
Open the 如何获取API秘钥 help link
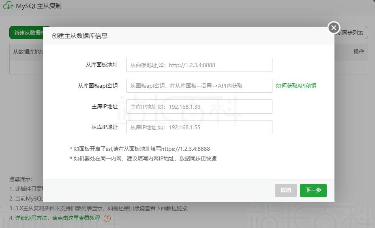296,86
